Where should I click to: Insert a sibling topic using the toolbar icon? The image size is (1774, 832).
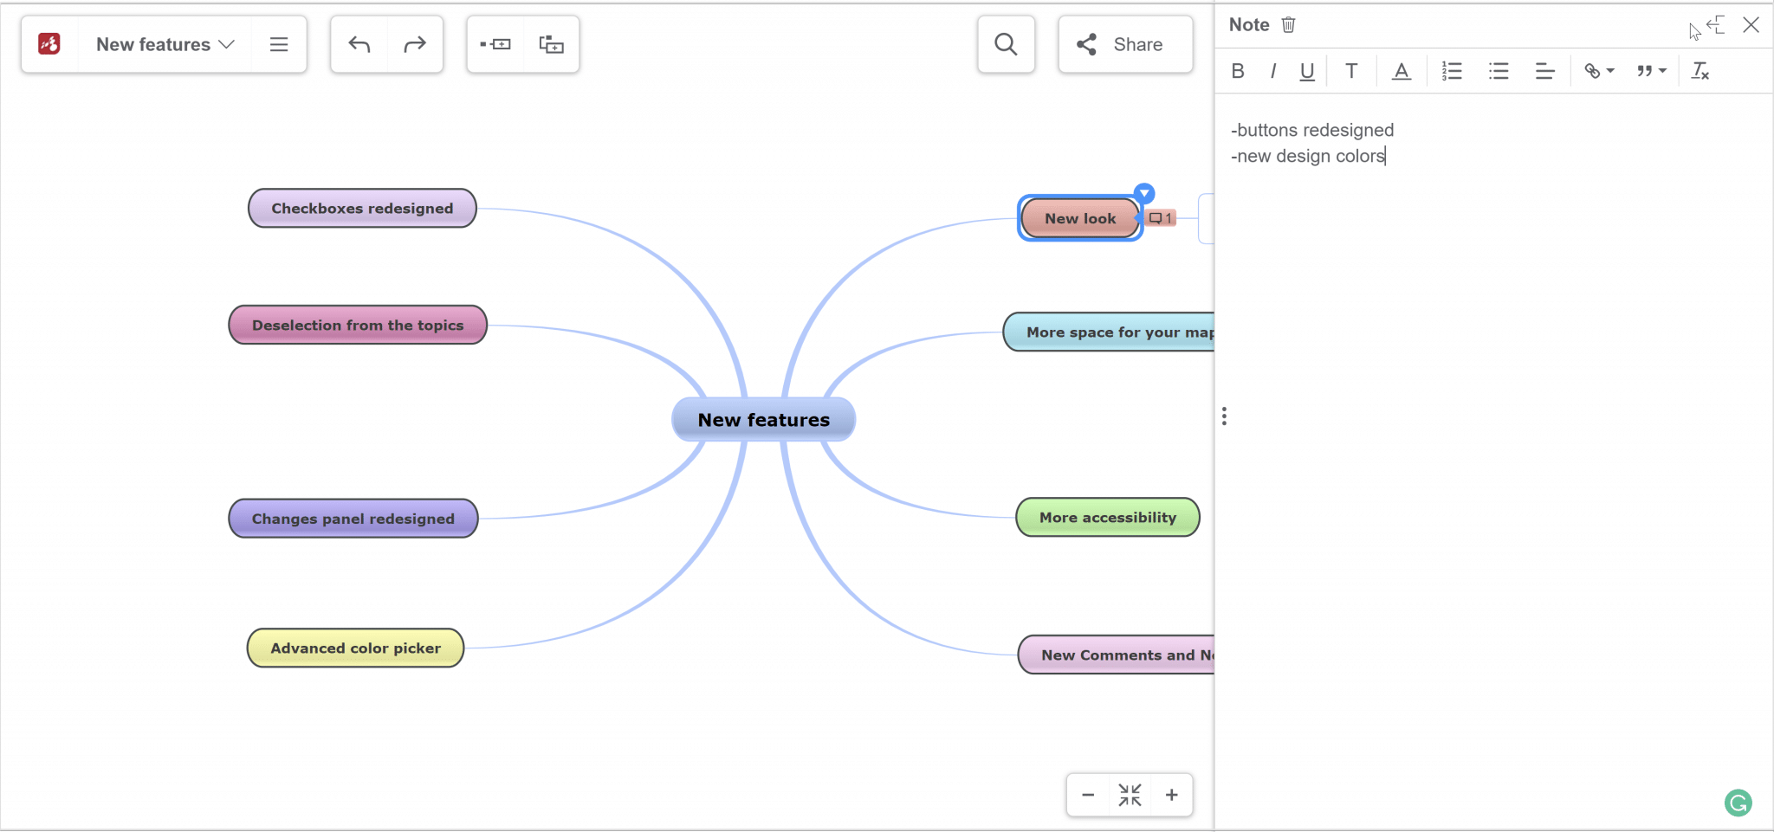(550, 43)
